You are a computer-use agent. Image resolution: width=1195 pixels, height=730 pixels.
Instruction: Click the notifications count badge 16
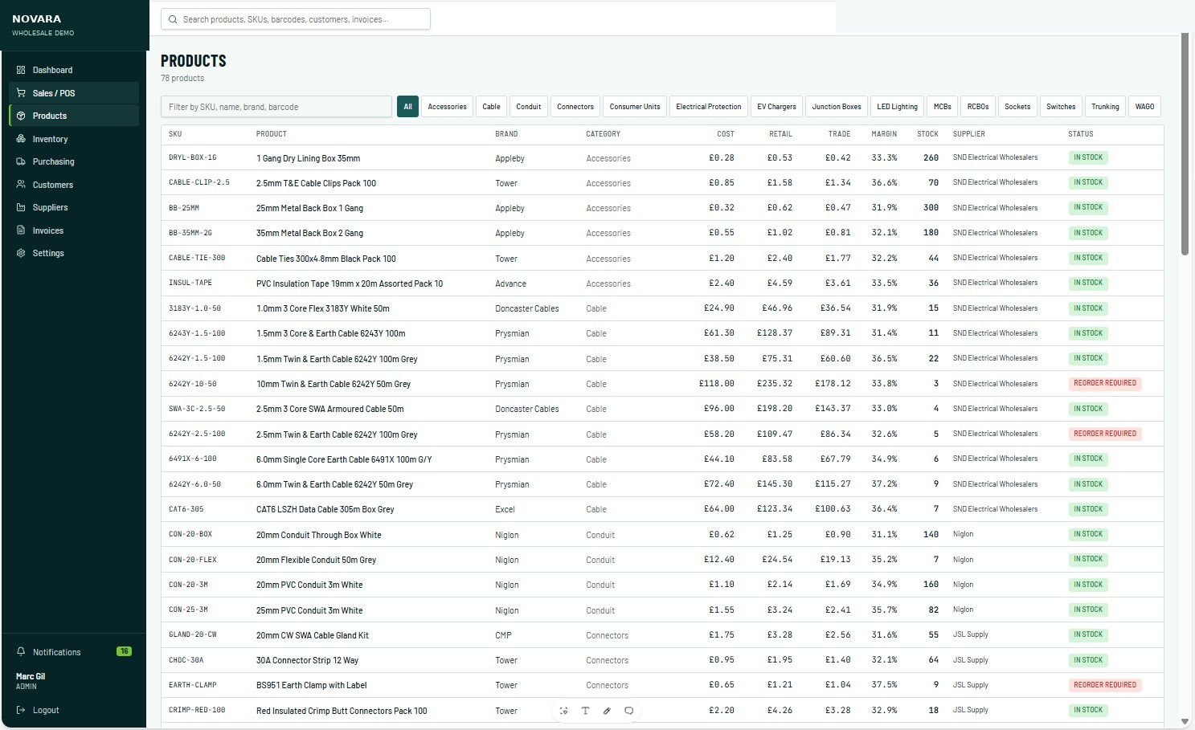click(124, 651)
